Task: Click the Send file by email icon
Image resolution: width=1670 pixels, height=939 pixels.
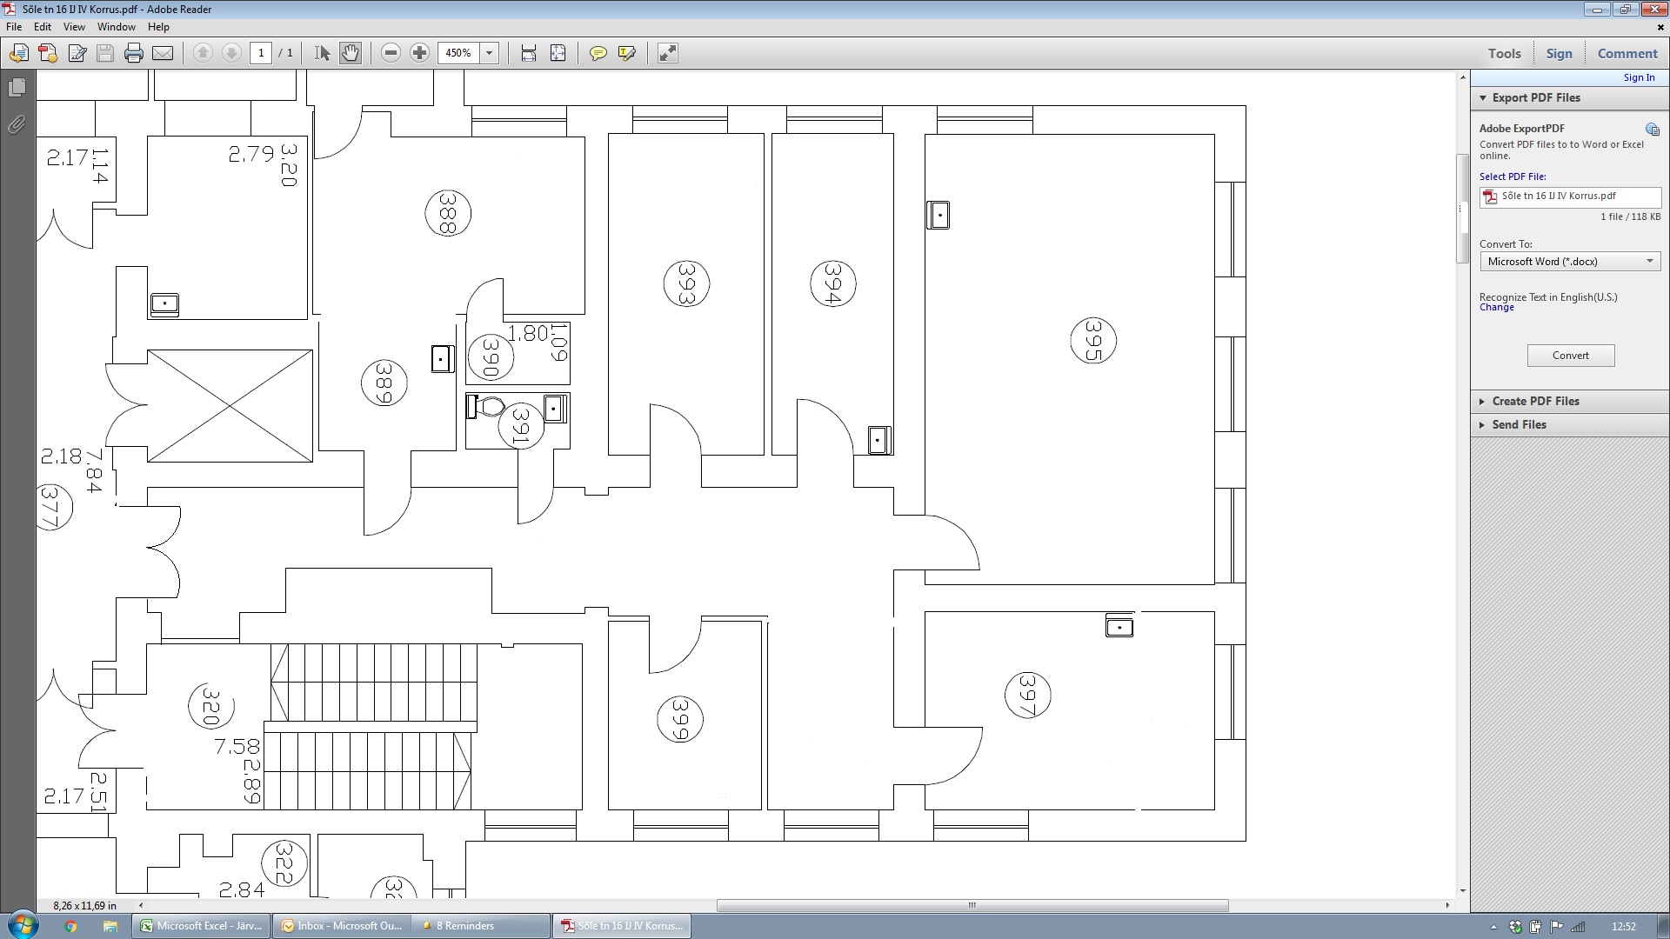Action: [163, 54]
